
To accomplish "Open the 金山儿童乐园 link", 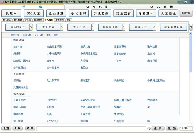I will pyautogui.click(x=54, y=47).
